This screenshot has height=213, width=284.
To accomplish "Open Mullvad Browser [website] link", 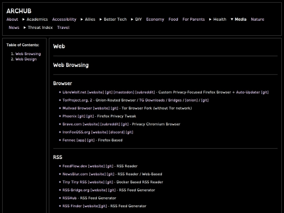I will pos(102,108).
